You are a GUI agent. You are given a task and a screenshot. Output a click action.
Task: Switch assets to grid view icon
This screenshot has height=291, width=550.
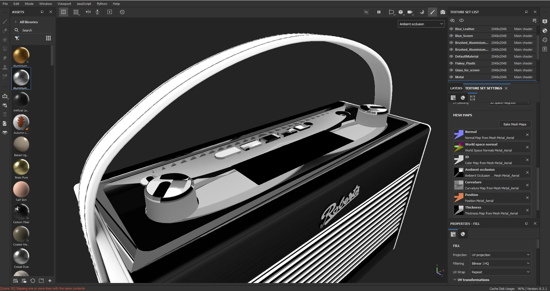coord(48,38)
